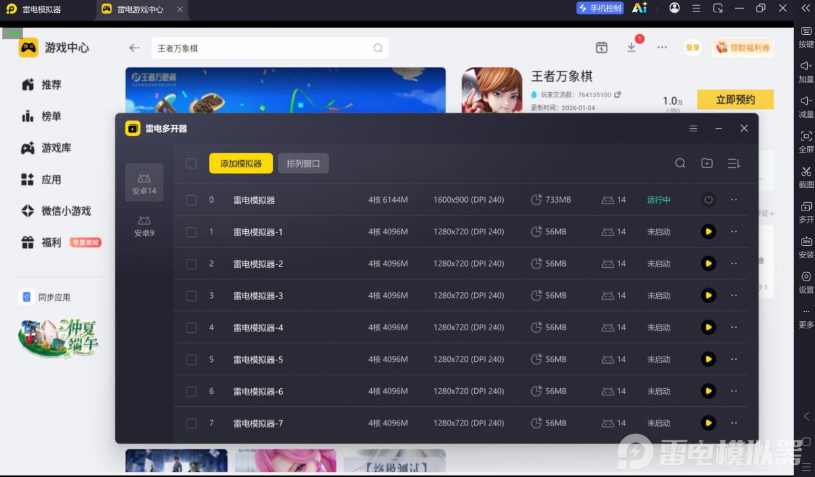Check the box for 雷电模拟器-2

(191, 264)
